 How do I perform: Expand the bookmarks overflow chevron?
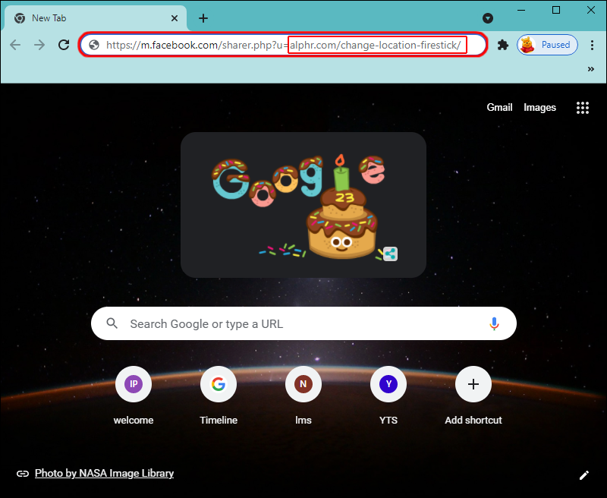tap(591, 69)
